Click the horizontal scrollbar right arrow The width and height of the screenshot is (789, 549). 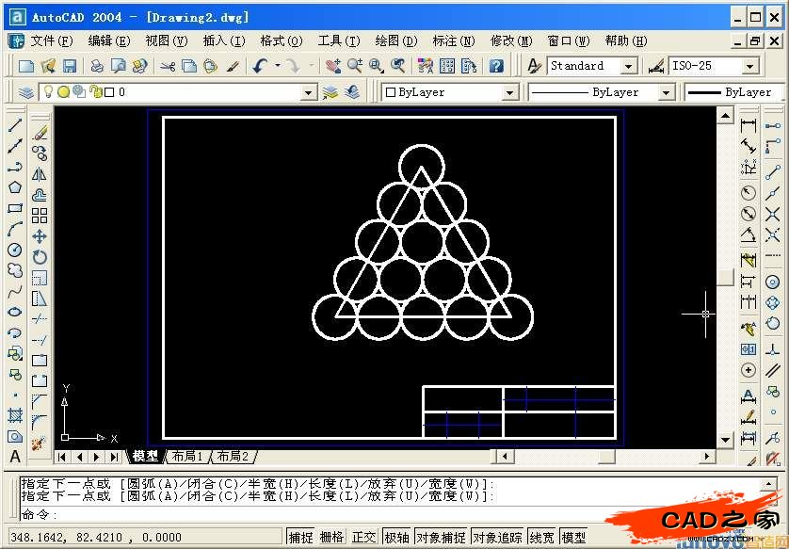[707, 457]
